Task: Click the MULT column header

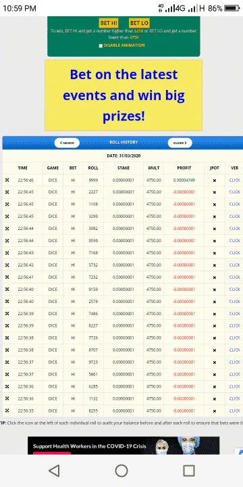Action: click(154, 168)
